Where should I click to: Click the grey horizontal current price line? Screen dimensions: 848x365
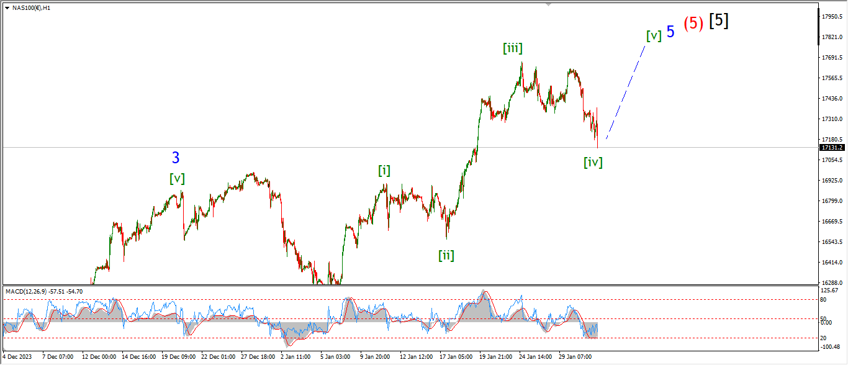point(310,147)
